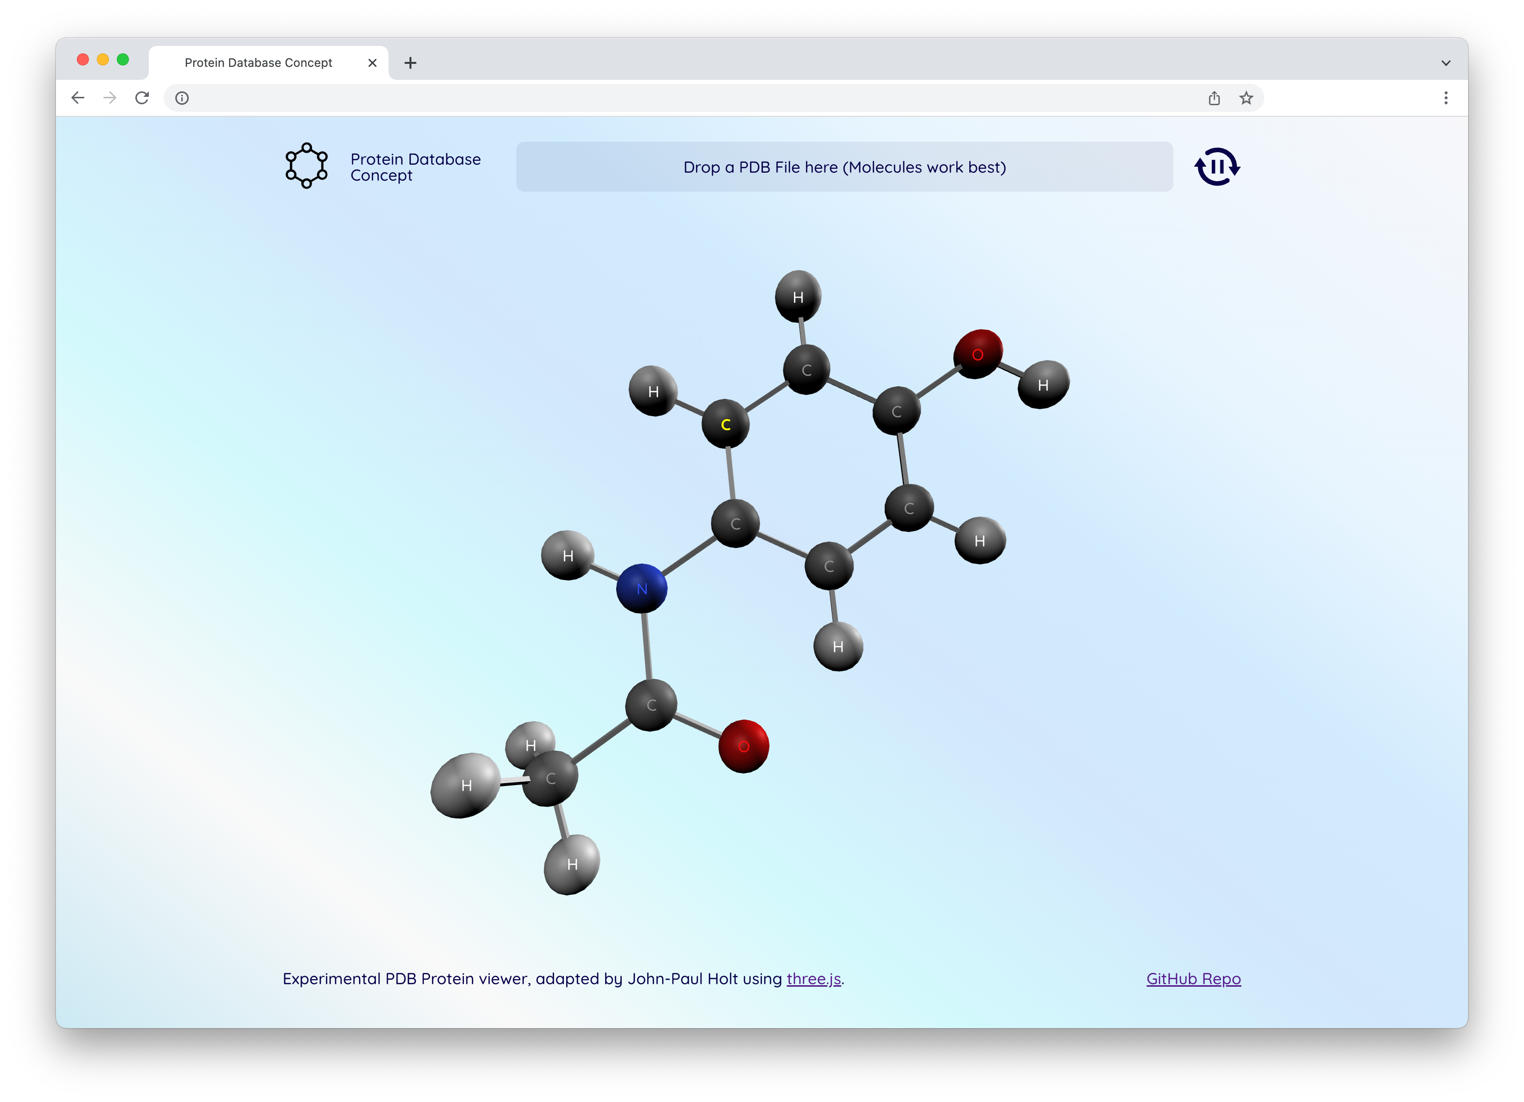Click the blue nitrogen N atom
The image size is (1524, 1102).
coord(642,588)
